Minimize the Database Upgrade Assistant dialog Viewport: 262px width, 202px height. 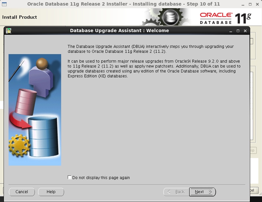(x=231, y=31)
